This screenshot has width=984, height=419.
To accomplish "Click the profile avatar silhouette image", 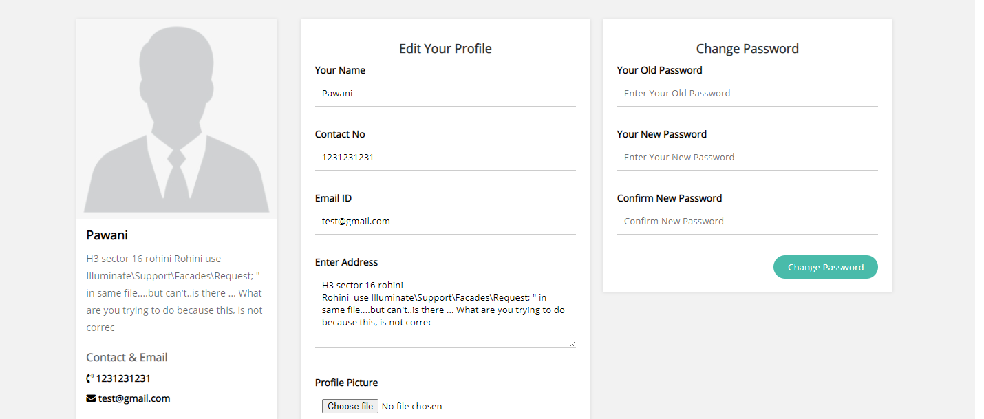I will [177, 120].
